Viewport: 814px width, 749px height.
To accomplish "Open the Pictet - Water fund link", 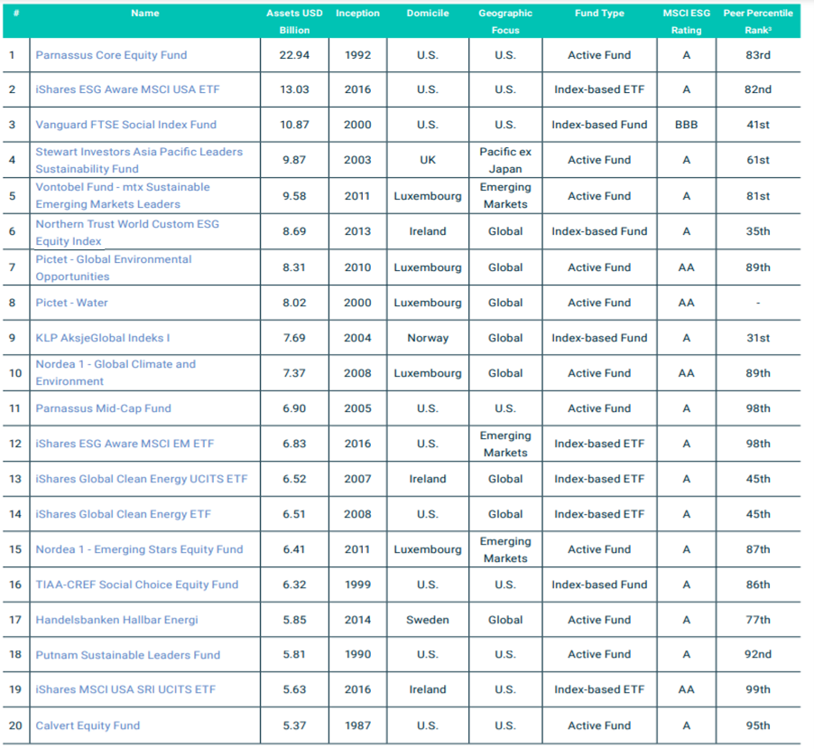I will [71, 303].
